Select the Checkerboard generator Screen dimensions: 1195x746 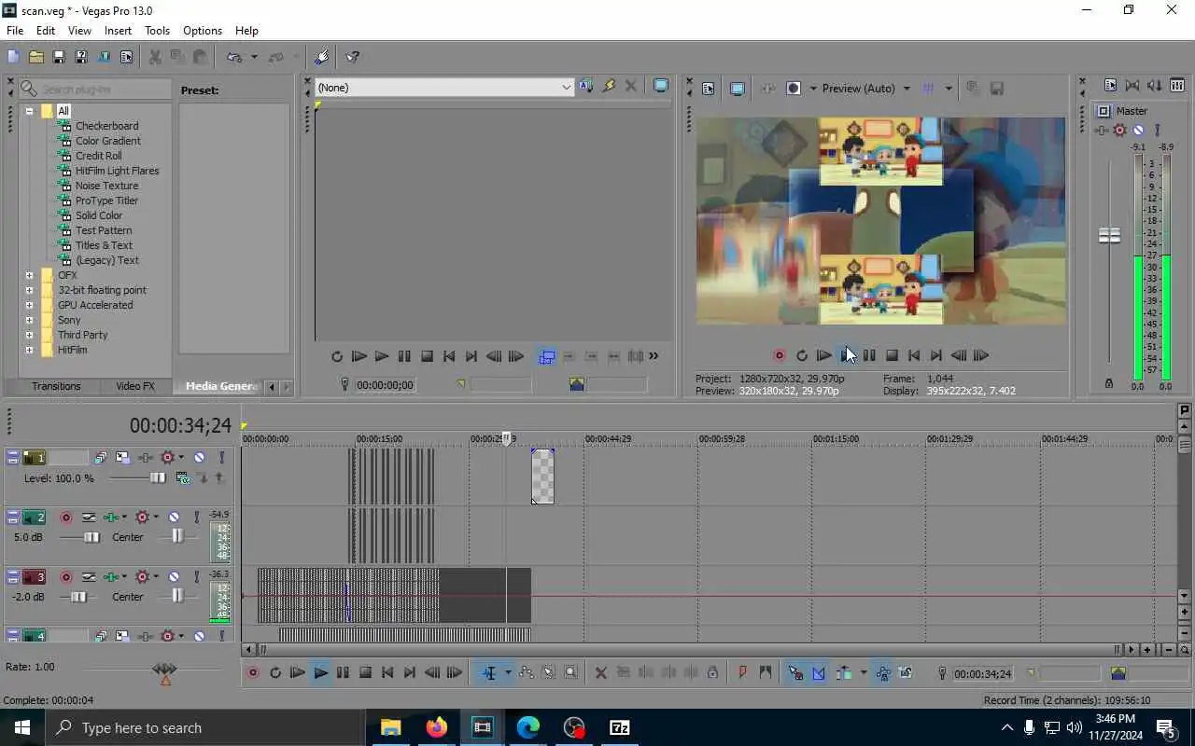click(x=106, y=126)
